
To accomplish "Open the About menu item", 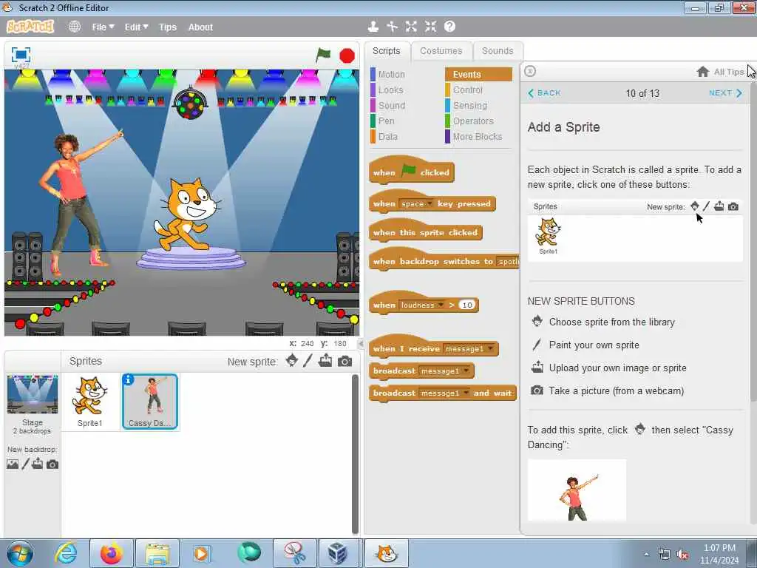I will (200, 27).
